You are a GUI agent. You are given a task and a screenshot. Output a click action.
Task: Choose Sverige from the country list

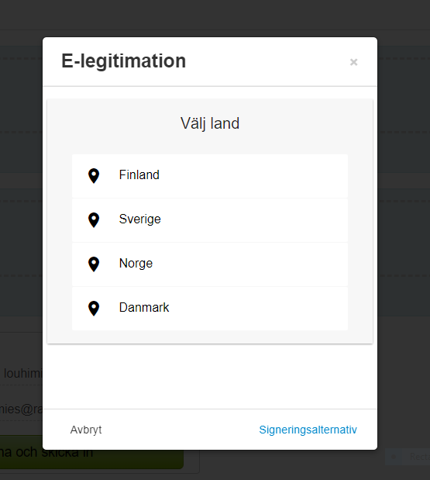click(210, 220)
